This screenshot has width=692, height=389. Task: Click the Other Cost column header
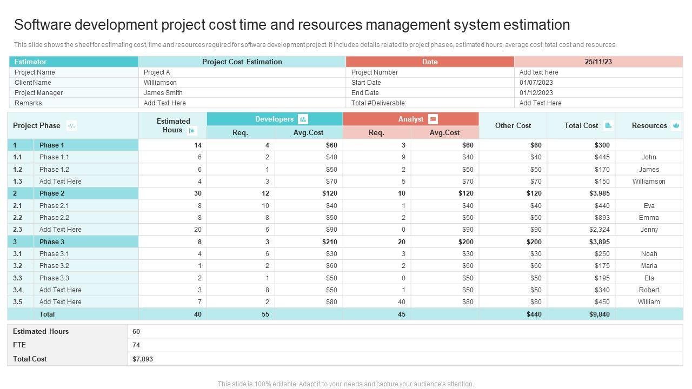coord(513,126)
